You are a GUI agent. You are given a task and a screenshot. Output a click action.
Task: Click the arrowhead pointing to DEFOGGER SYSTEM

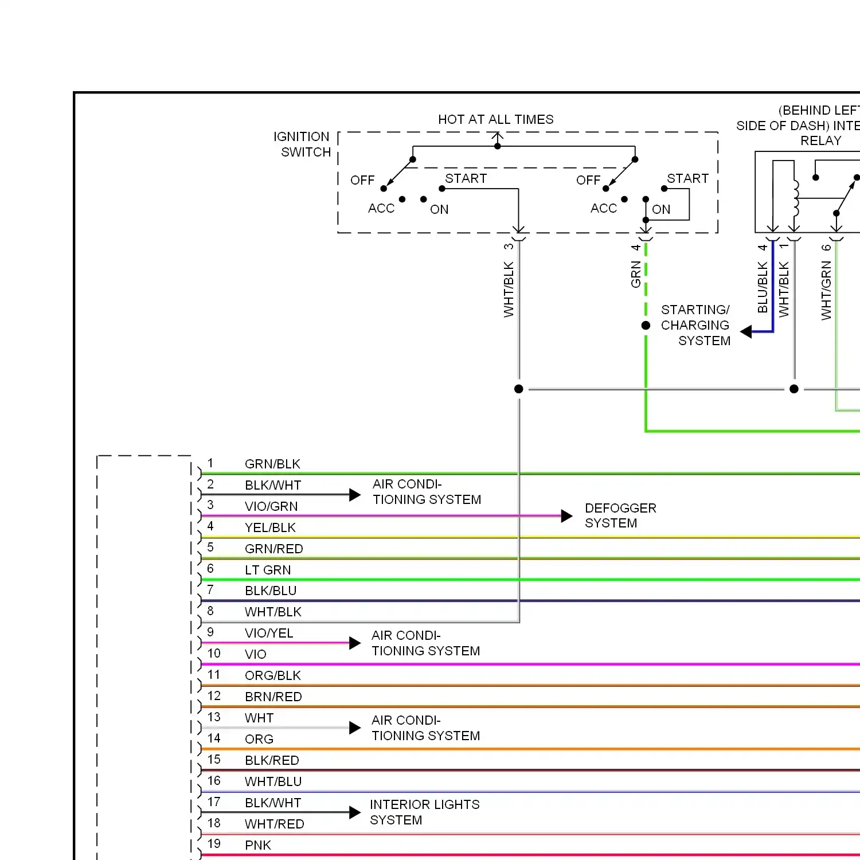(x=566, y=516)
